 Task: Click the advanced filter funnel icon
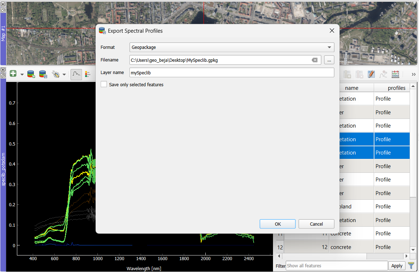(x=411, y=266)
